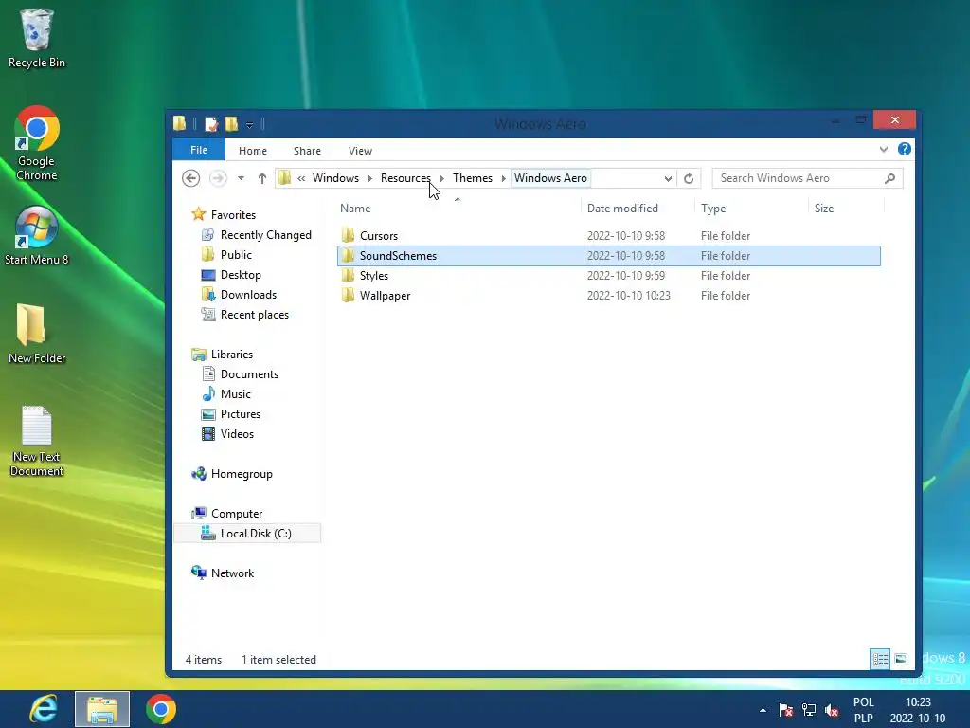The height and width of the screenshot is (728, 970).
Task: Launch Google Chrome desktop shortcut
Action: coord(37,143)
